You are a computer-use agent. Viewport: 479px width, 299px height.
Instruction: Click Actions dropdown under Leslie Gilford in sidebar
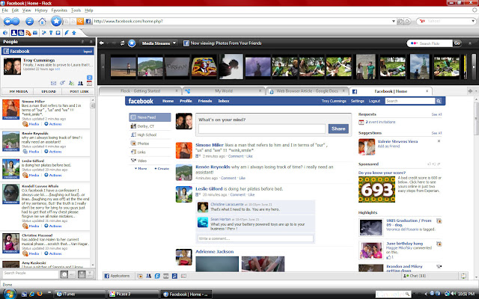click(53, 175)
